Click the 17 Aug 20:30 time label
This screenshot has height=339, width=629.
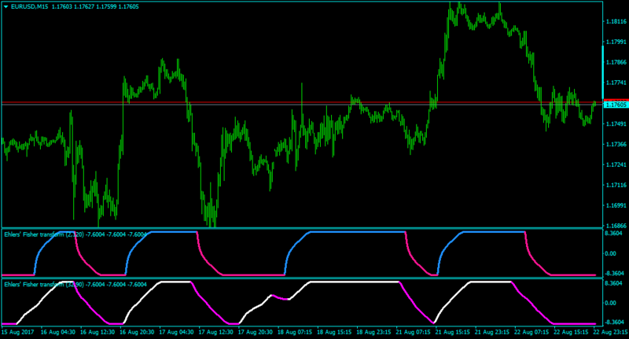point(256,332)
